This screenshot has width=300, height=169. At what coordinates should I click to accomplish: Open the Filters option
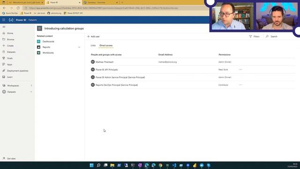[x=254, y=37]
